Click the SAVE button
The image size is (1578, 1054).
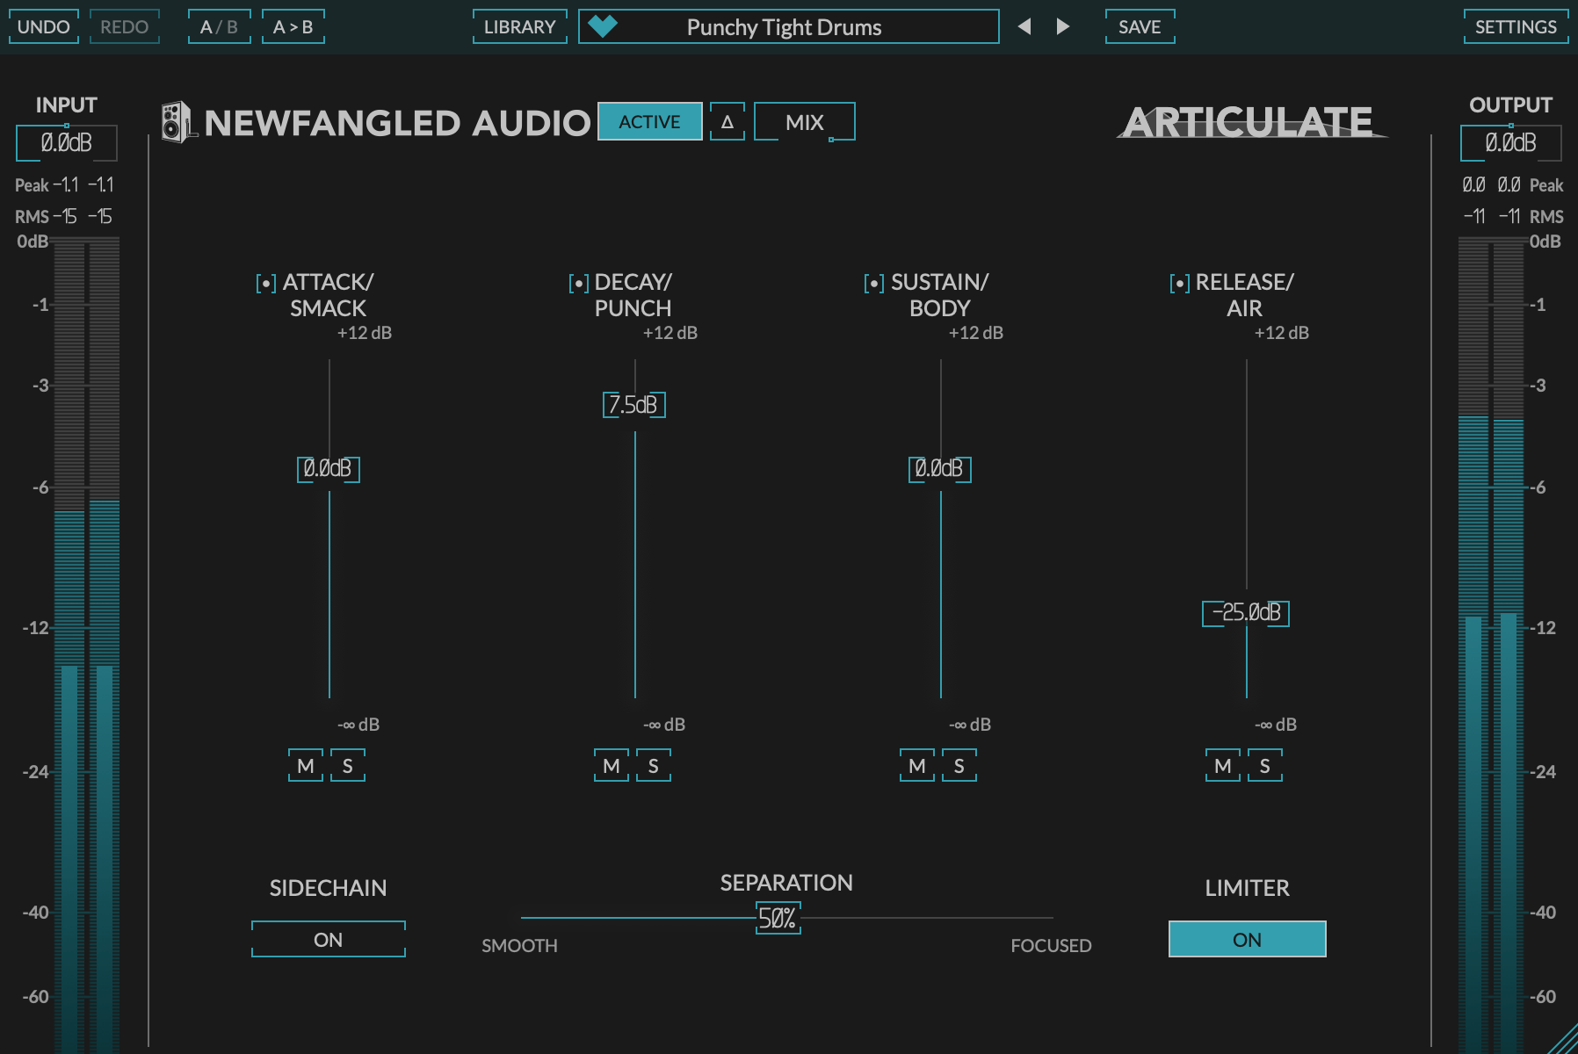click(1140, 26)
